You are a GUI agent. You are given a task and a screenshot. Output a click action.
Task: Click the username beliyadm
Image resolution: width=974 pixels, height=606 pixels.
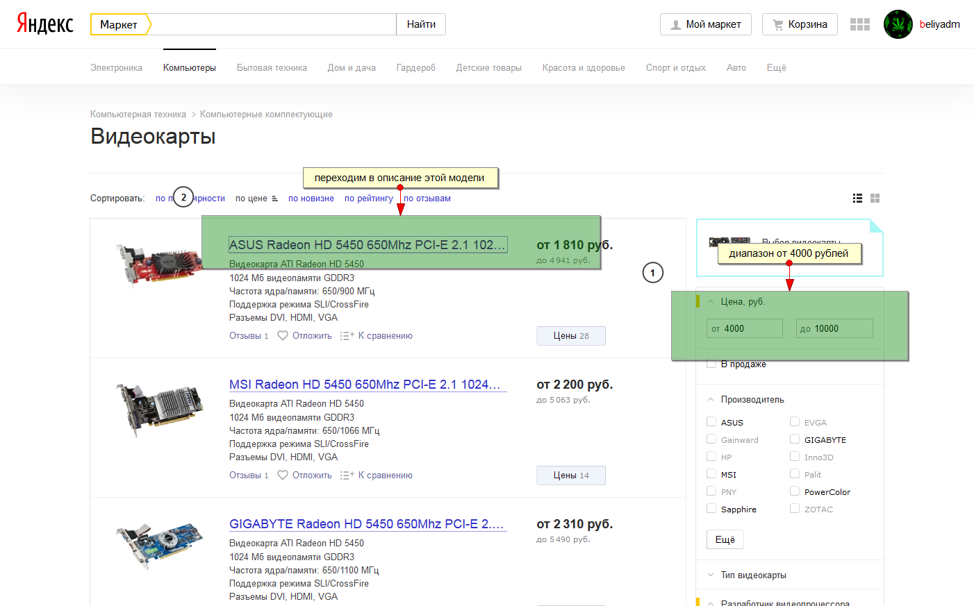pyautogui.click(x=940, y=24)
